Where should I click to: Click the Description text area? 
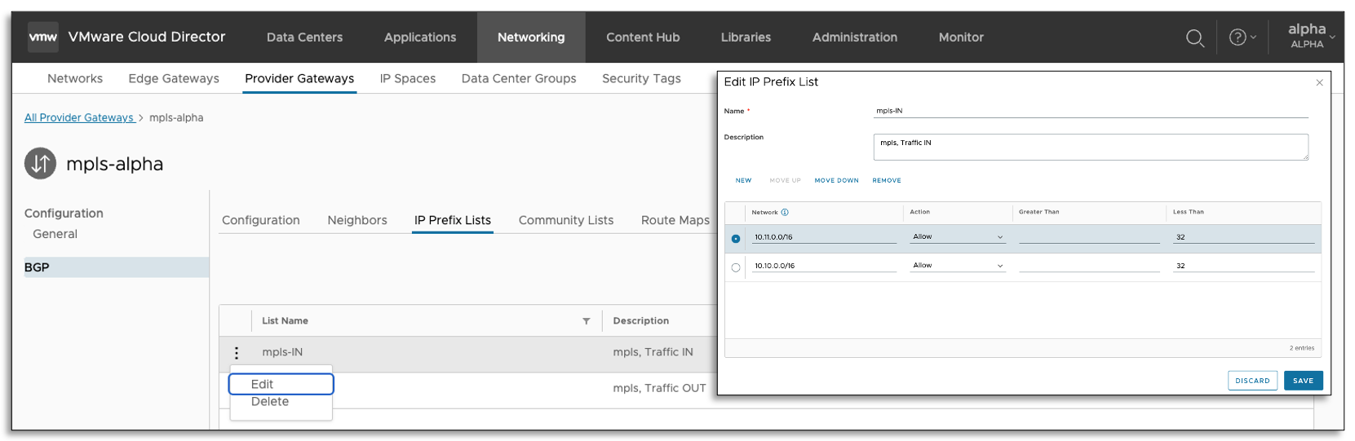(1090, 147)
